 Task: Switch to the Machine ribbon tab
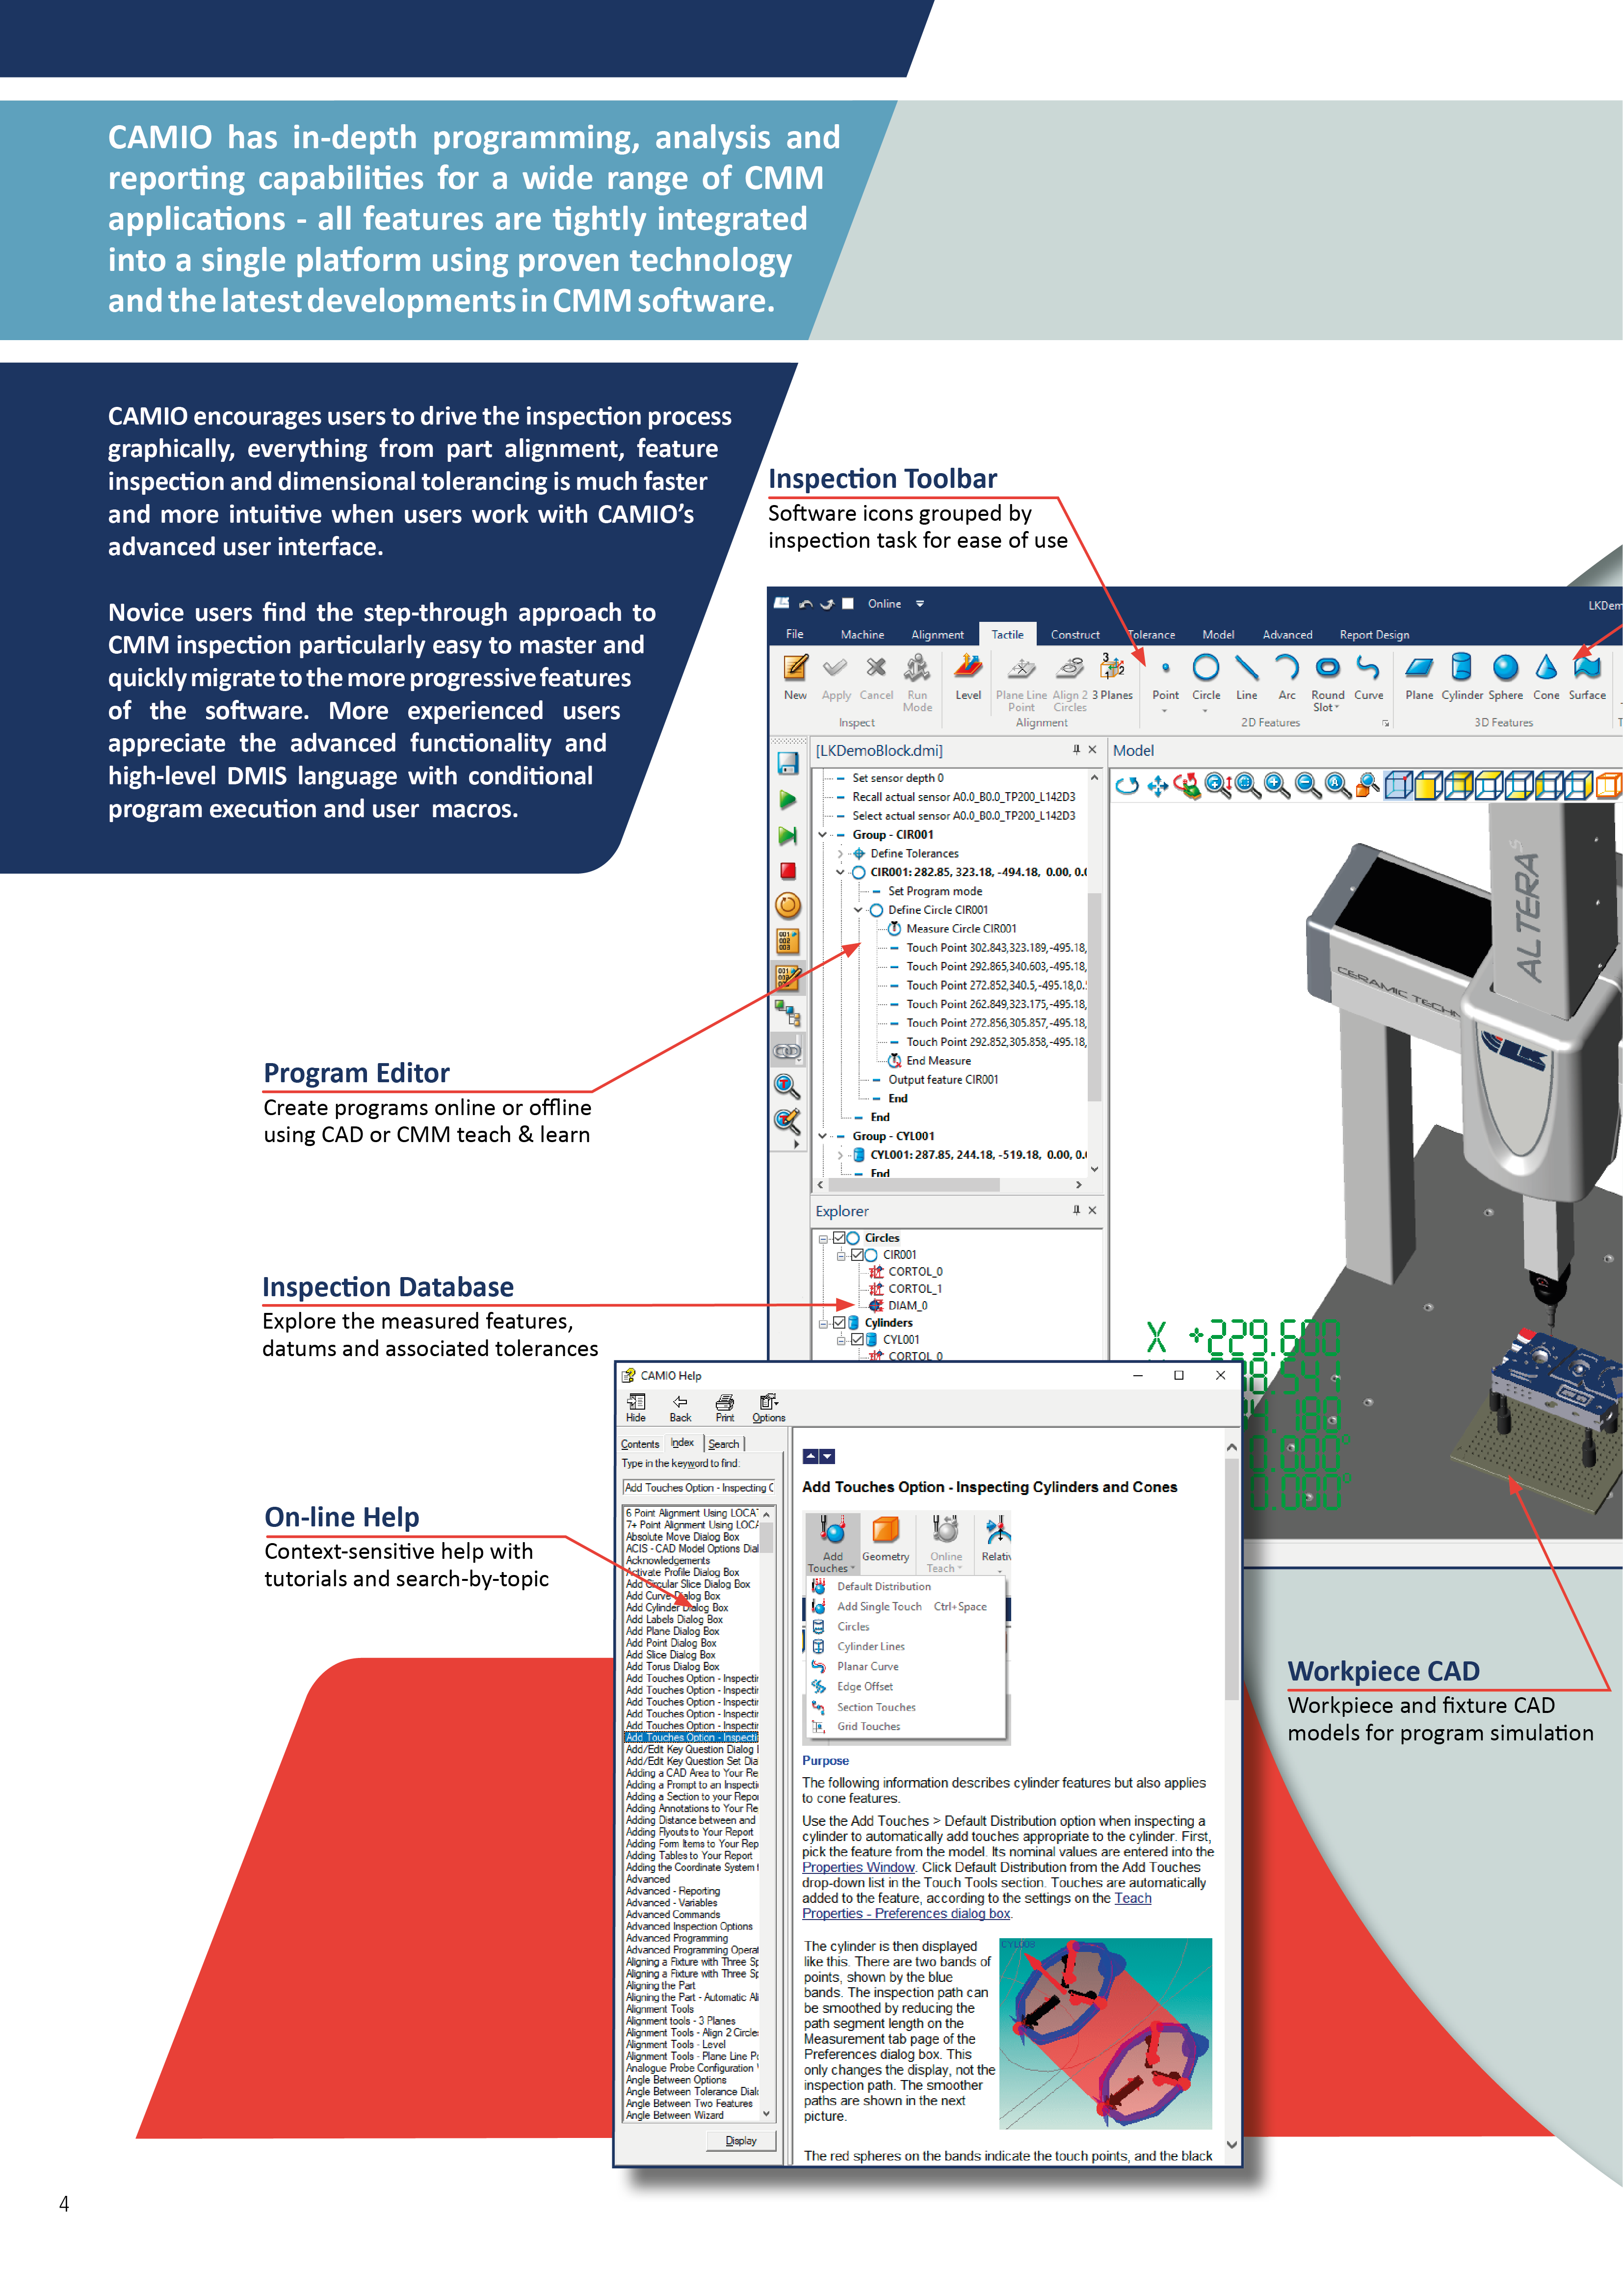click(x=862, y=634)
